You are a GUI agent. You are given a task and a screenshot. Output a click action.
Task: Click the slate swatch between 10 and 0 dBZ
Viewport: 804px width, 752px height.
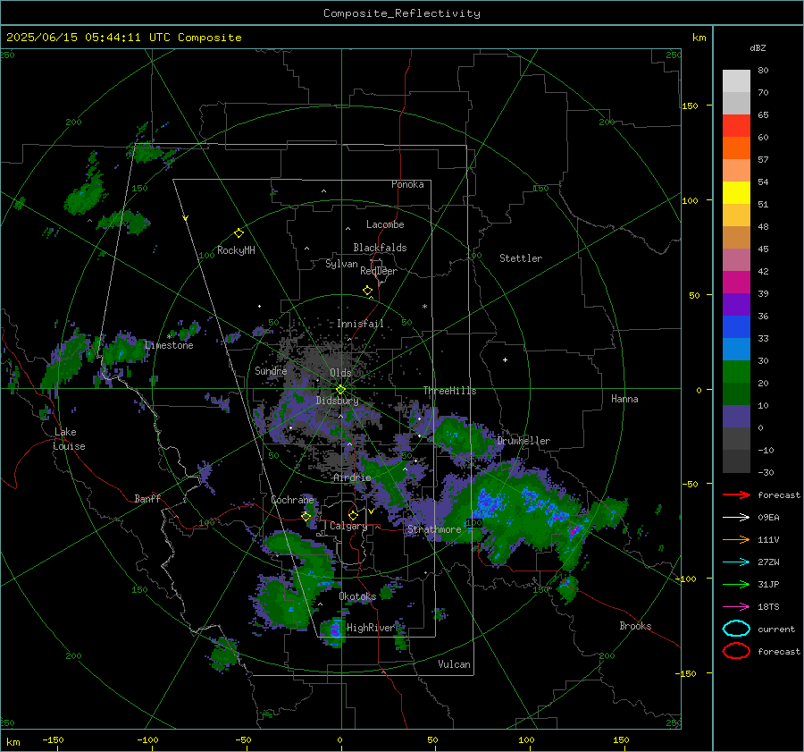click(x=736, y=417)
